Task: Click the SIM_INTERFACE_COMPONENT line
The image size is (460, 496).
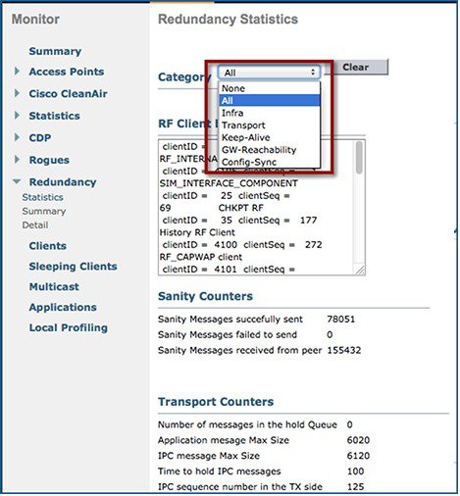Action: (229, 183)
